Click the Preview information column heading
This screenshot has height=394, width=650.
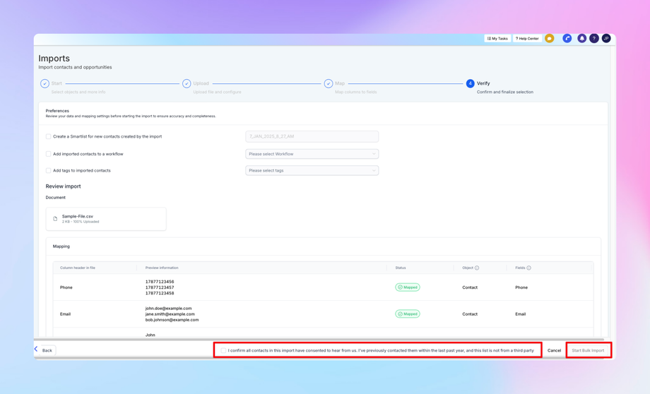(162, 268)
